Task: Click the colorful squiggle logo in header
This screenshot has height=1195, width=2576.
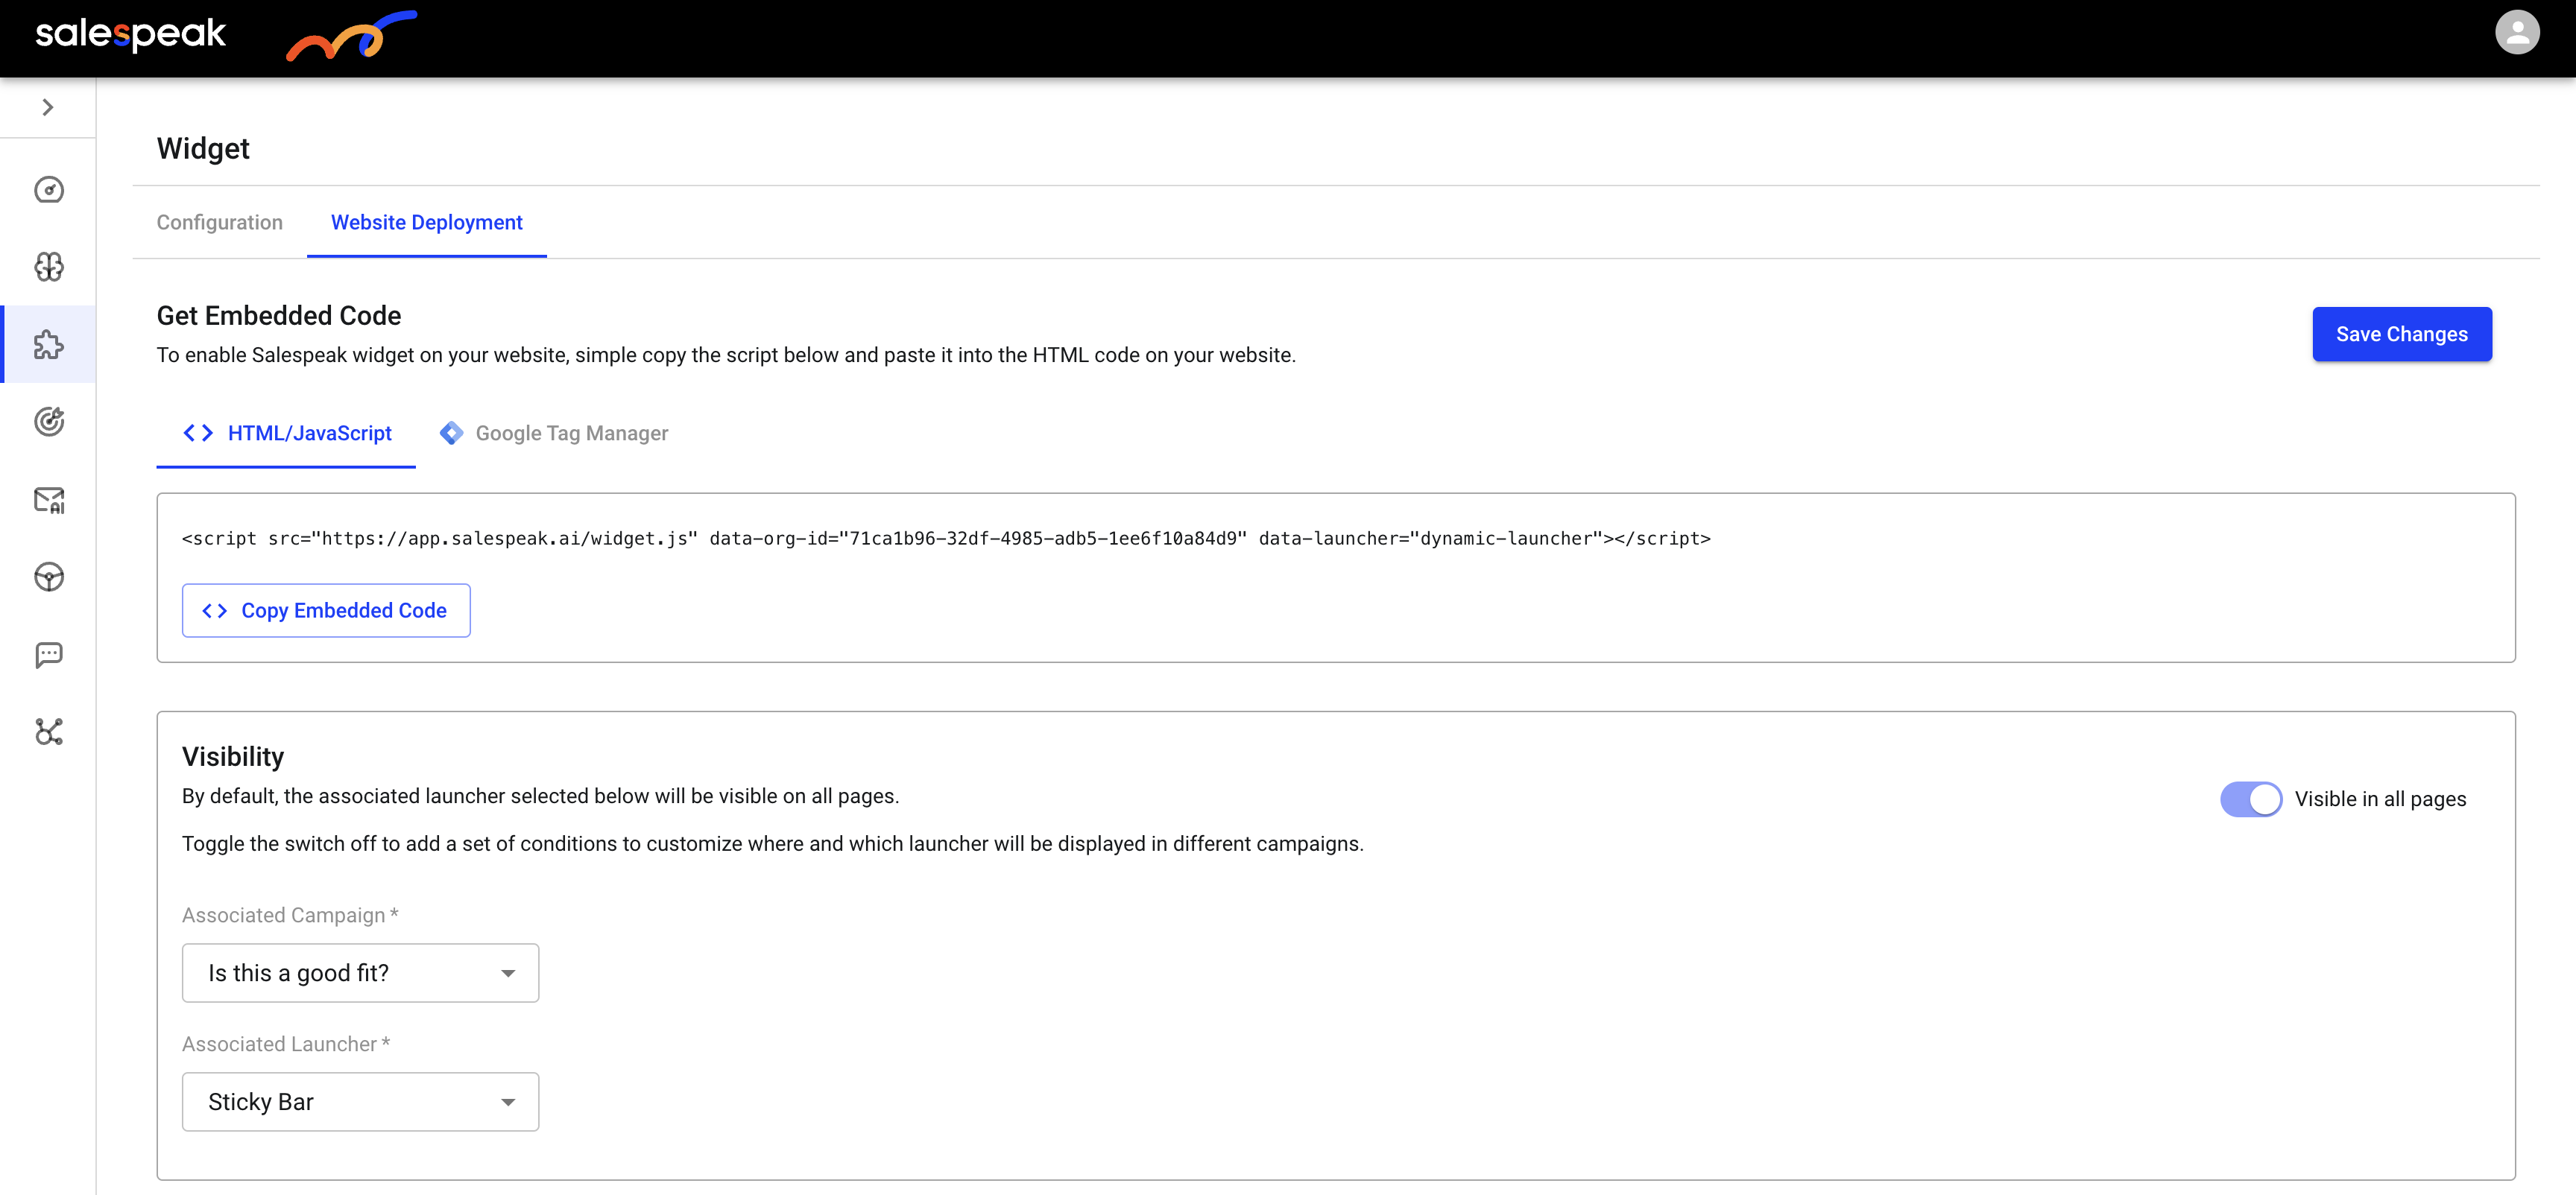Action: click(x=351, y=36)
